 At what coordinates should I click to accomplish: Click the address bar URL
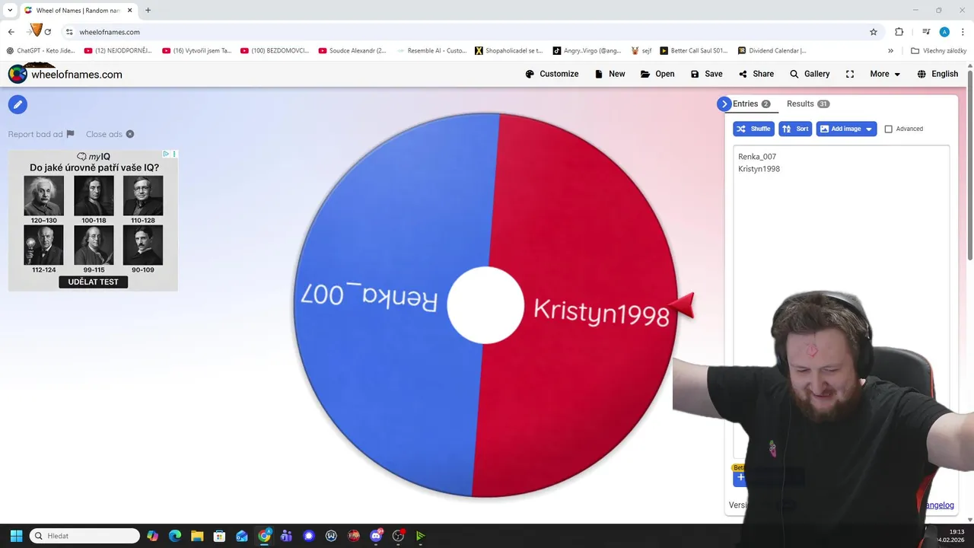[x=110, y=32]
